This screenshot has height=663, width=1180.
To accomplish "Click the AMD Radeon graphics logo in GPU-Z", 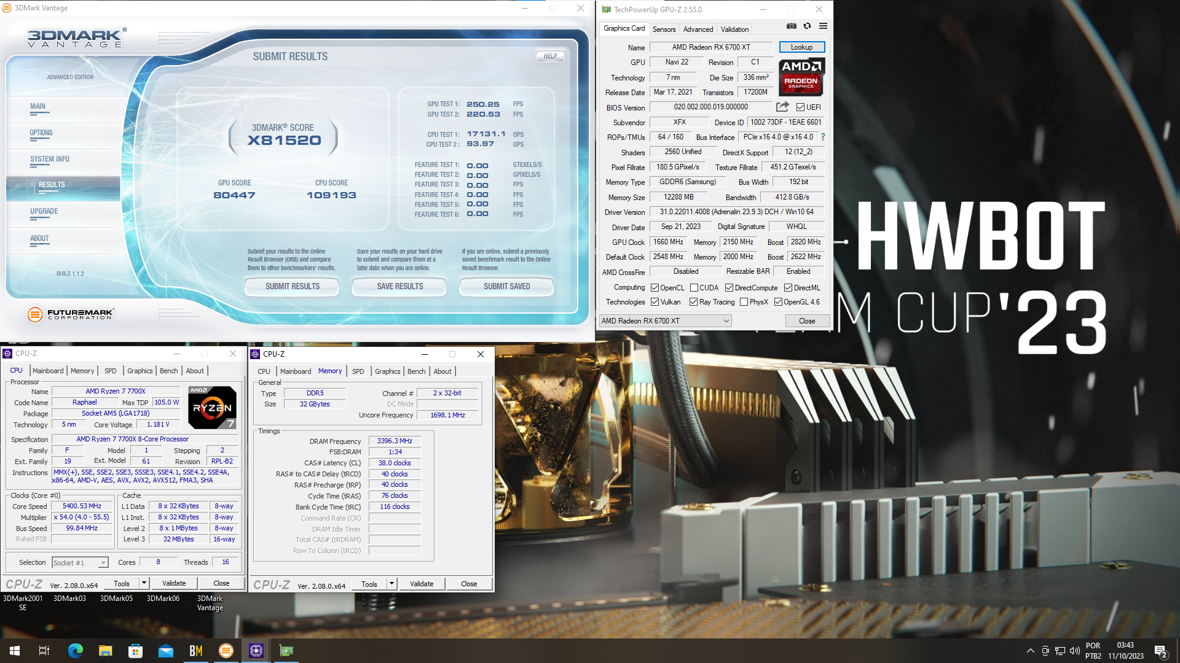I will pyautogui.click(x=801, y=77).
